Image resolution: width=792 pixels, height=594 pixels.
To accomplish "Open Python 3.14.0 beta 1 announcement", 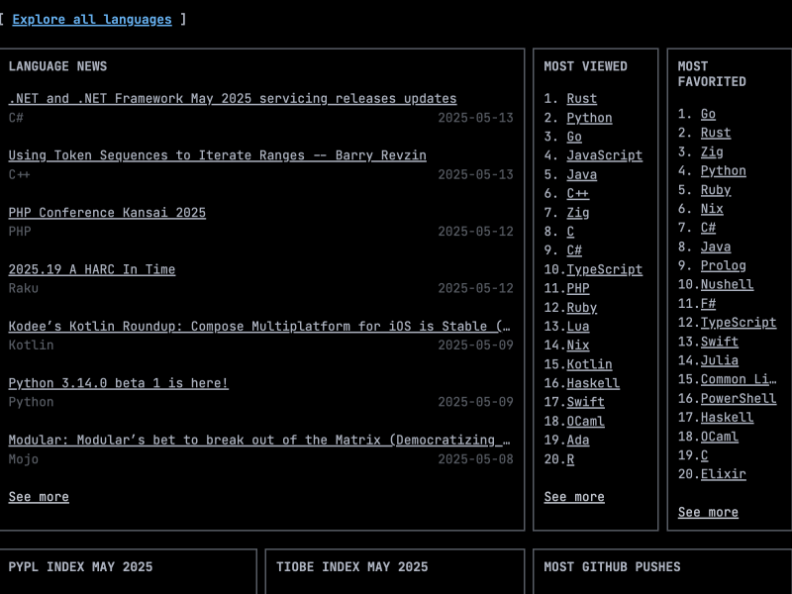I will (118, 383).
